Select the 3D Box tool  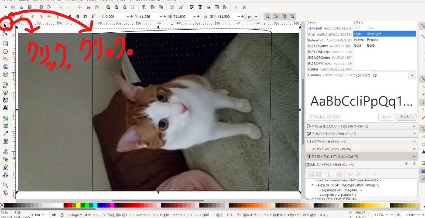click(x=5, y=67)
